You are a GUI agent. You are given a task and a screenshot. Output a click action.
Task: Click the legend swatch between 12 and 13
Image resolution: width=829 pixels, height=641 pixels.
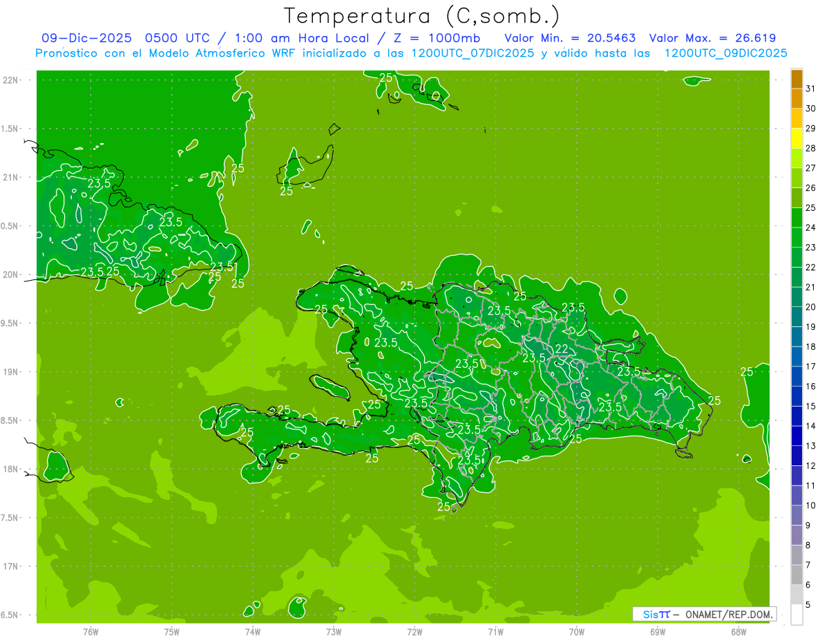click(797, 456)
